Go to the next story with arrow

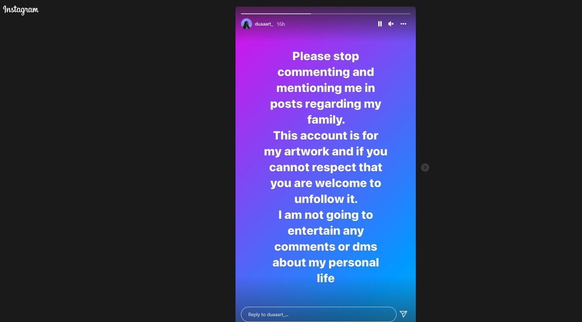click(x=425, y=167)
